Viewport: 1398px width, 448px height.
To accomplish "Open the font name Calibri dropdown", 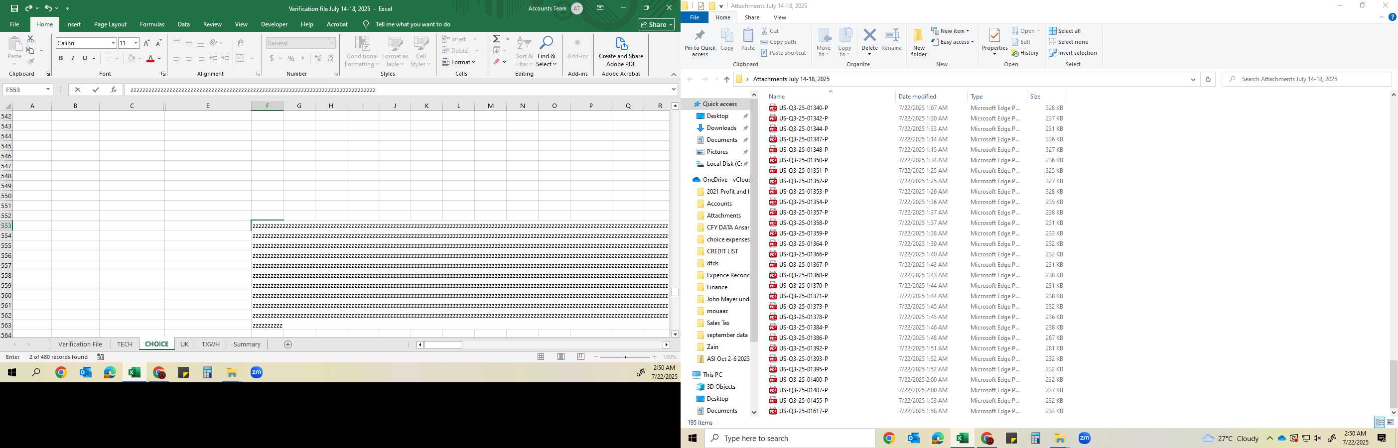I will [x=114, y=43].
